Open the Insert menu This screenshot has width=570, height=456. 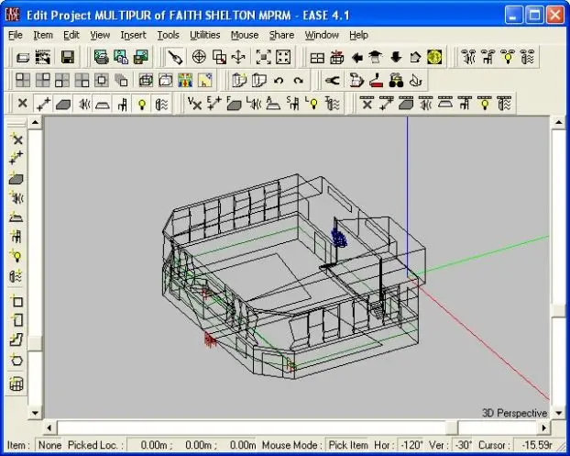133,35
